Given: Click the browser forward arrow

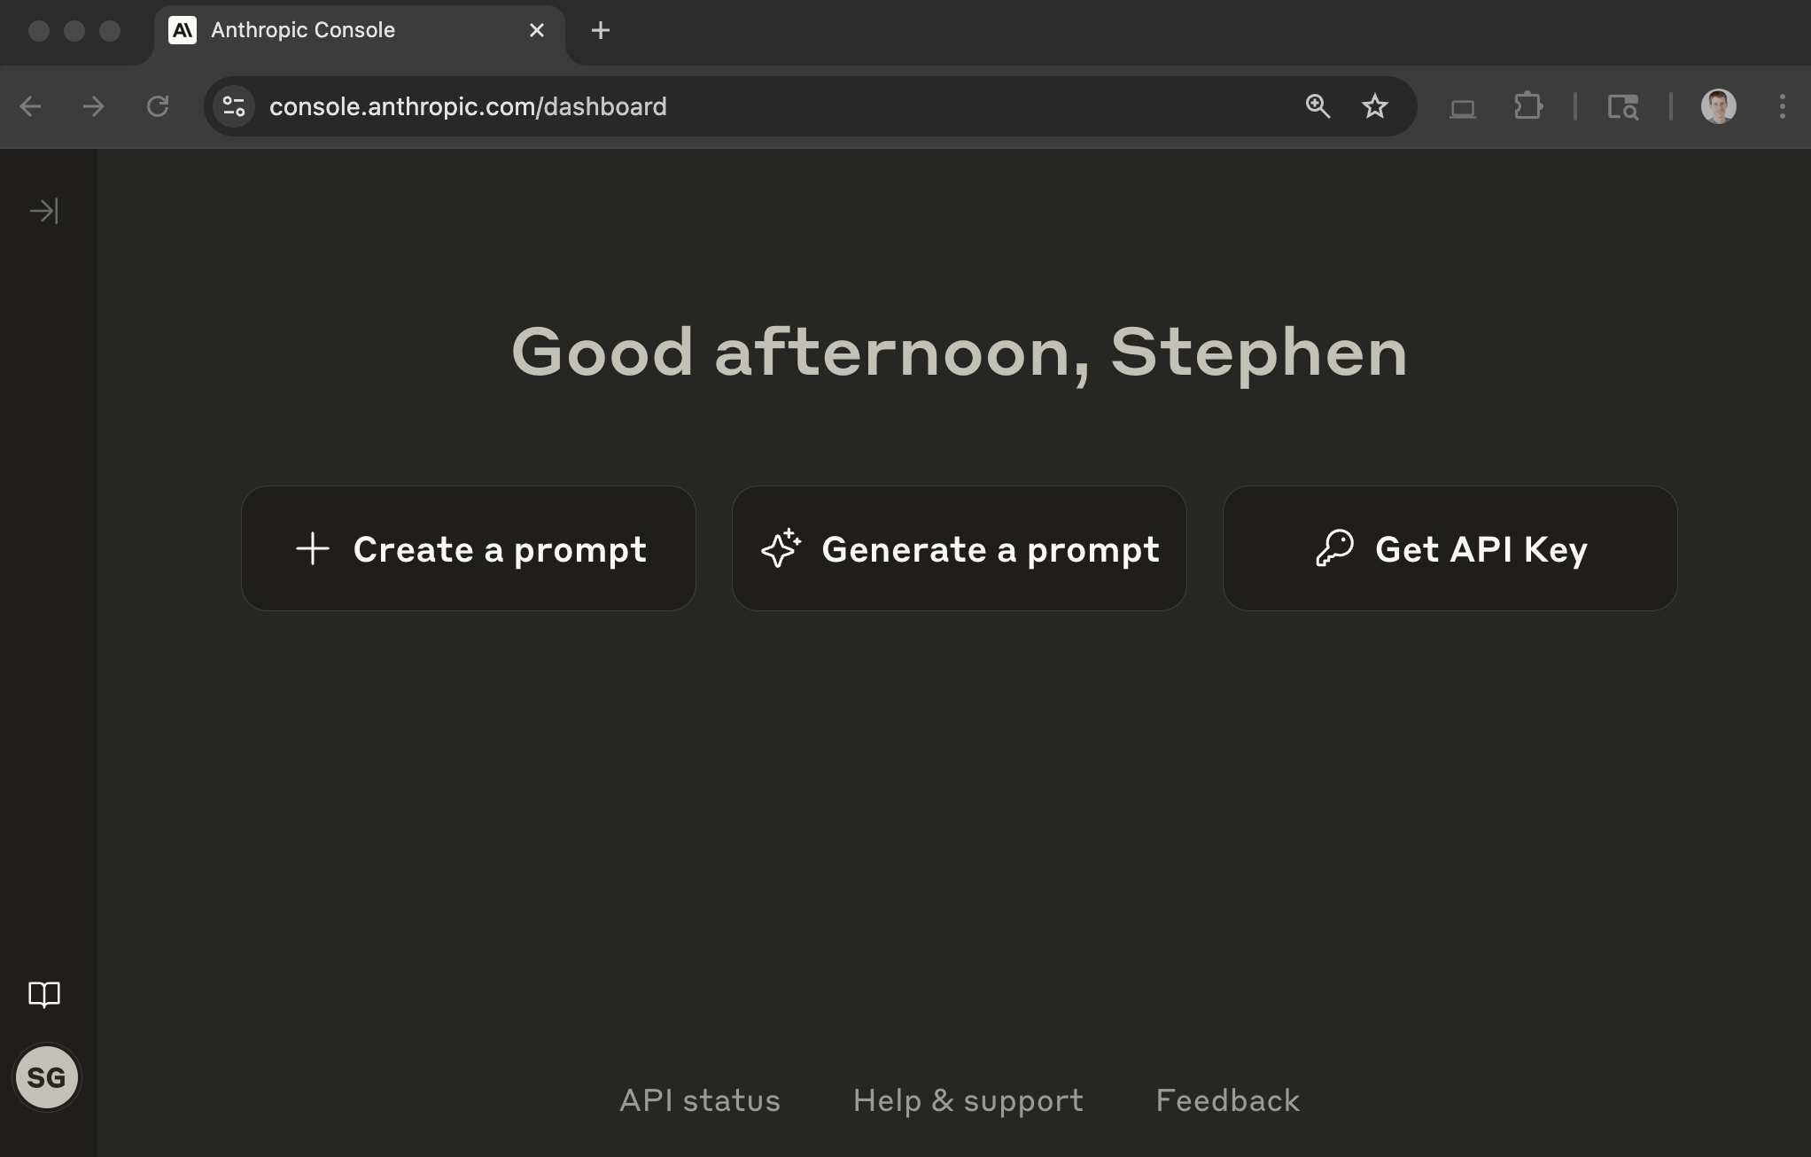Looking at the screenshot, I should coord(94,106).
